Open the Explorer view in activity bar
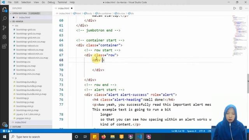 tap(4, 10)
